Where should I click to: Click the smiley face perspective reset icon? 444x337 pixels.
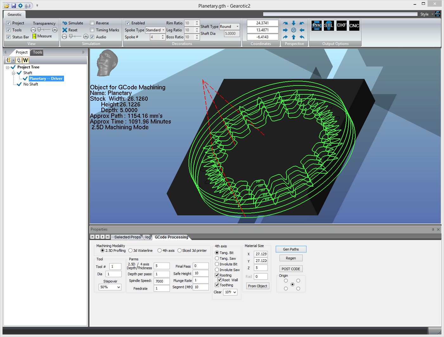[293, 30]
